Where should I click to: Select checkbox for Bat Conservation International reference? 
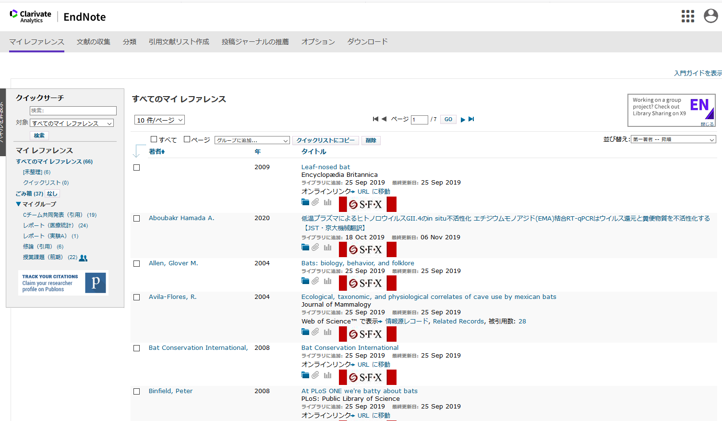pos(137,348)
